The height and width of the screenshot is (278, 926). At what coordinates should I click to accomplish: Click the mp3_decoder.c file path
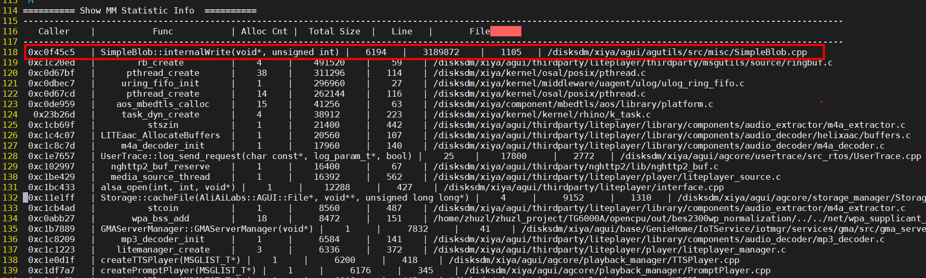coord(659,239)
